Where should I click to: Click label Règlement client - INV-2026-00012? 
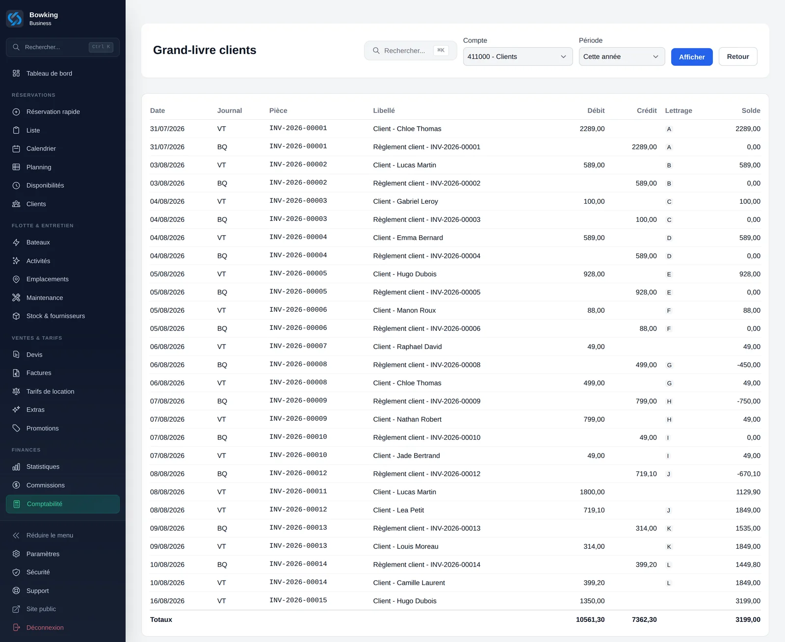[x=427, y=474]
